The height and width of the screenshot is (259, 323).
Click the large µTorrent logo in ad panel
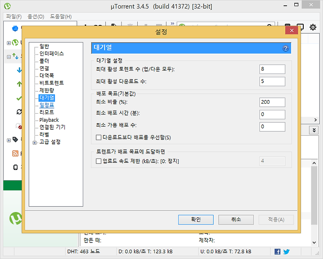16,218
